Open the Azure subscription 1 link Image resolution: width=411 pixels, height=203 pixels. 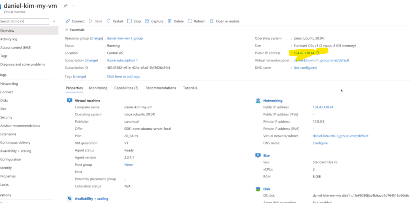(x=122, y=60)
